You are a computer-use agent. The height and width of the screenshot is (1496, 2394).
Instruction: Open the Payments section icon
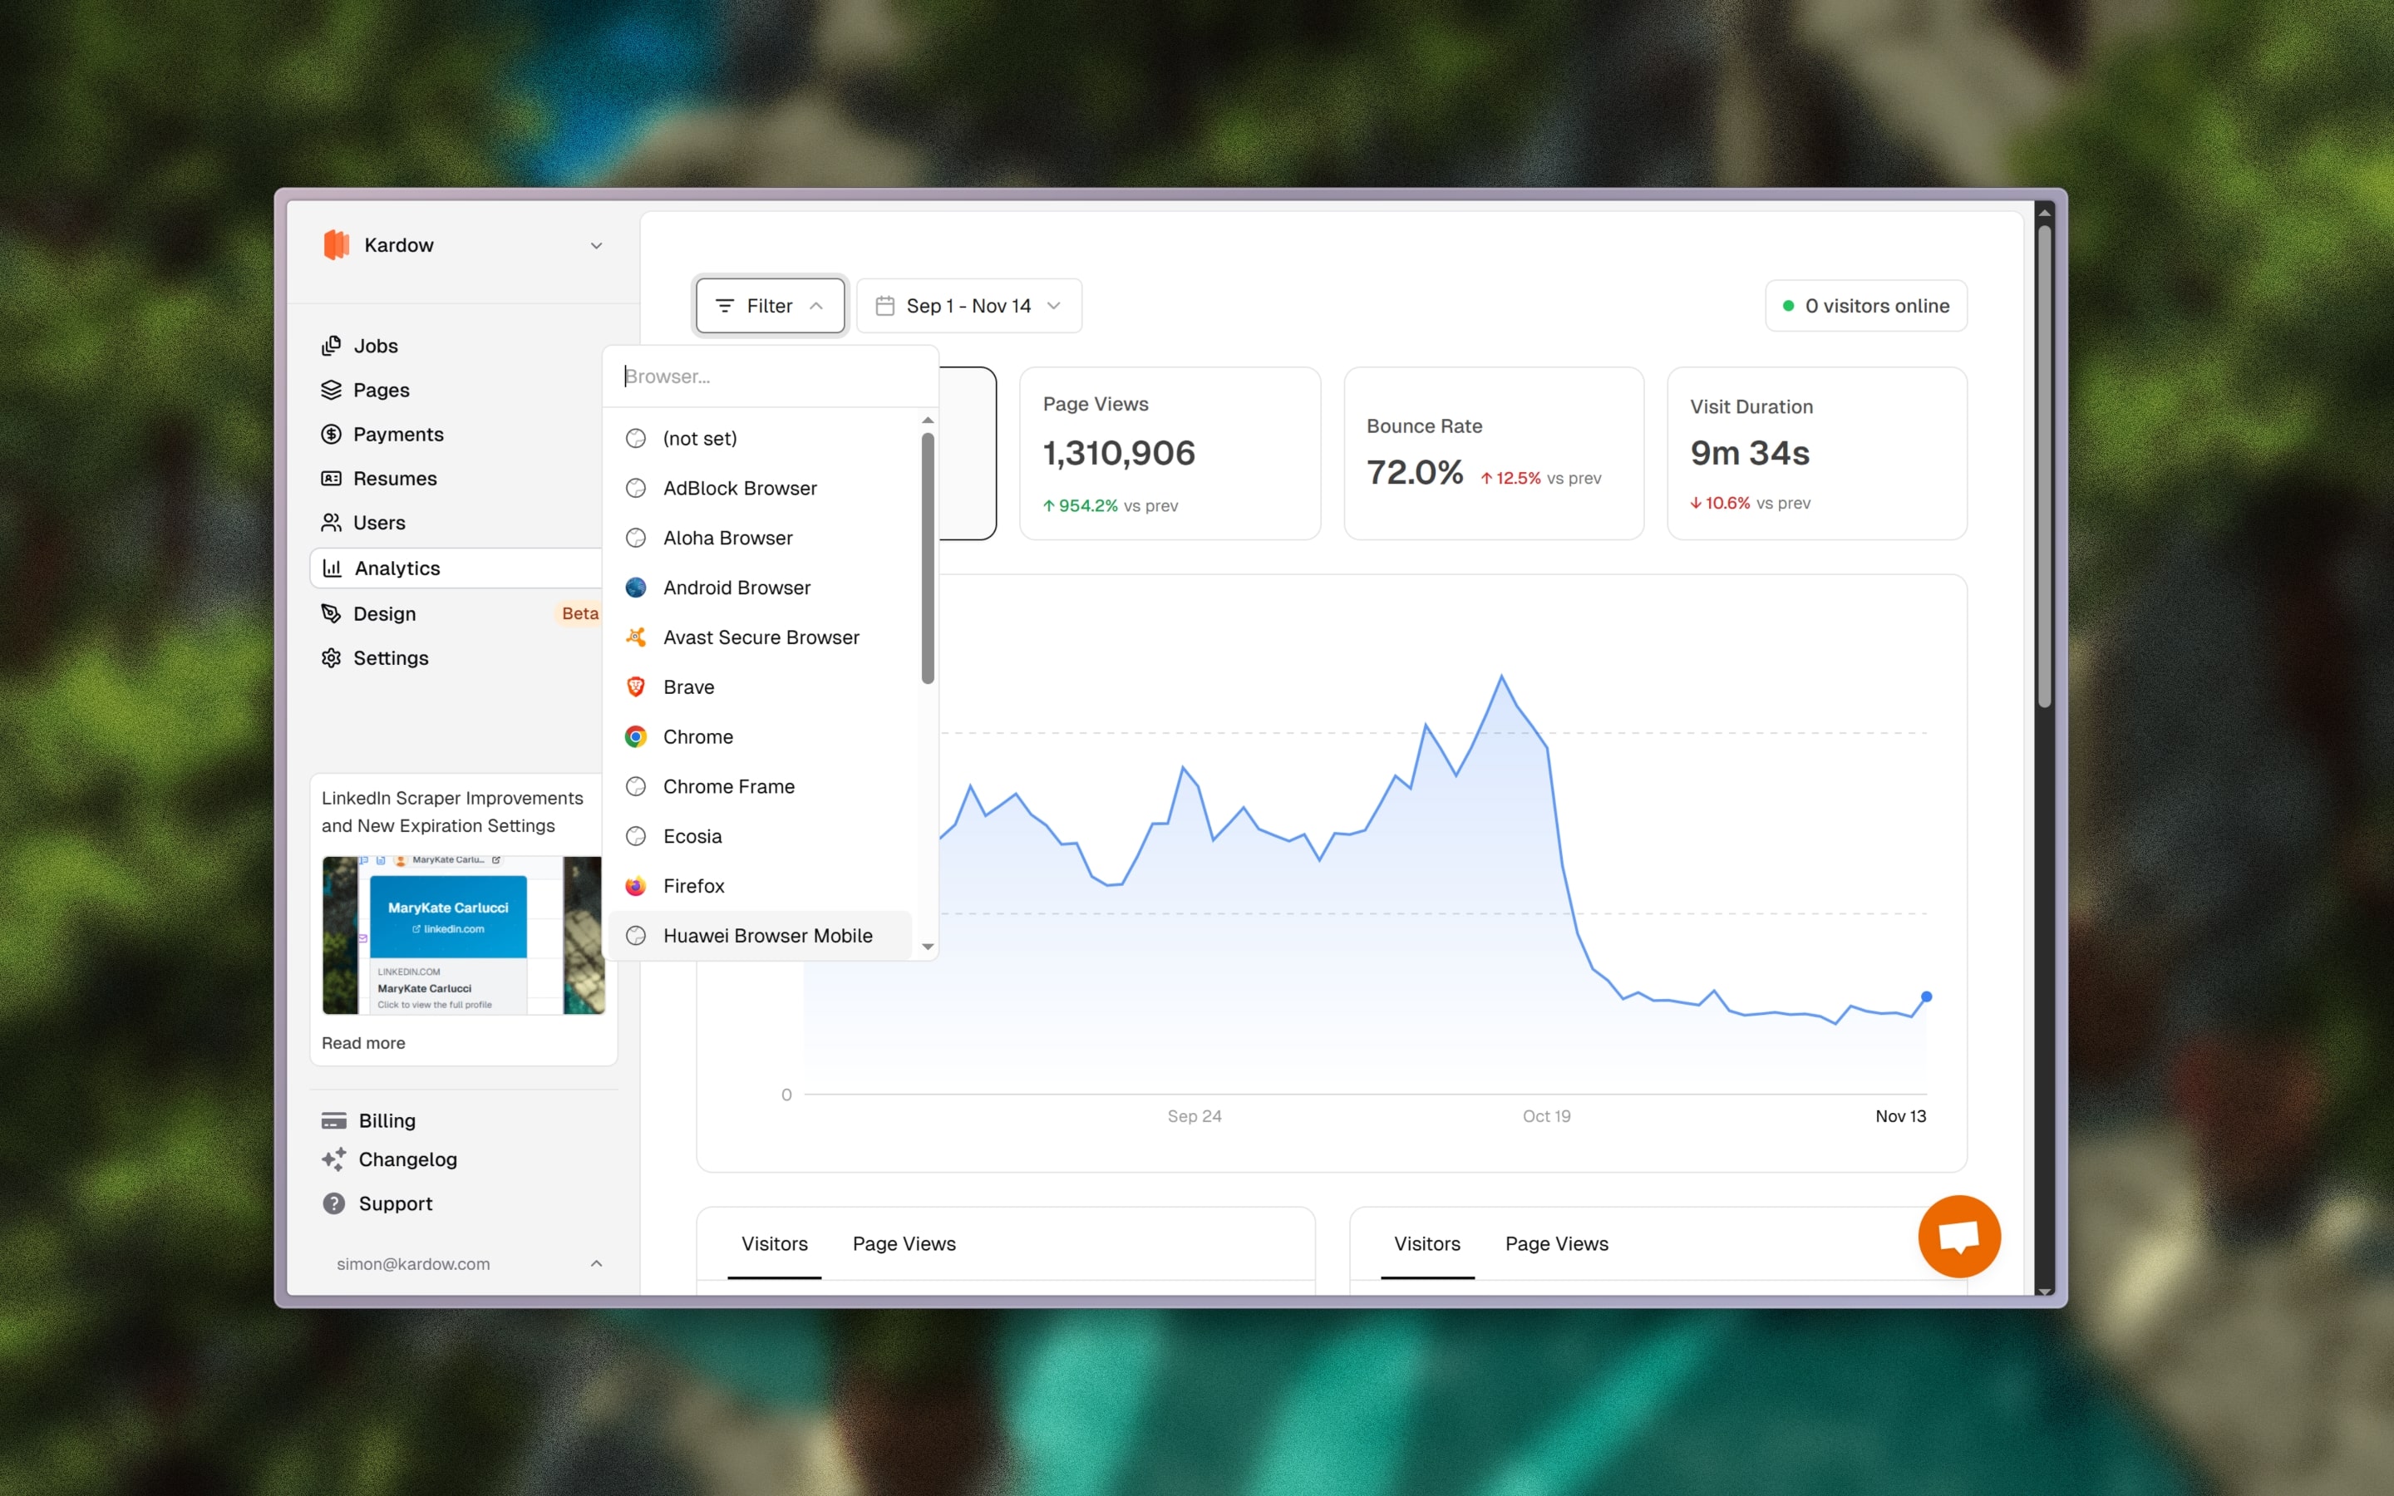click(x=332, y=433)
